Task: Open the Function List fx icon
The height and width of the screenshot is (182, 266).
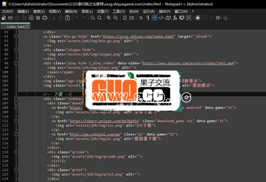Action: (x=175, y=18)
